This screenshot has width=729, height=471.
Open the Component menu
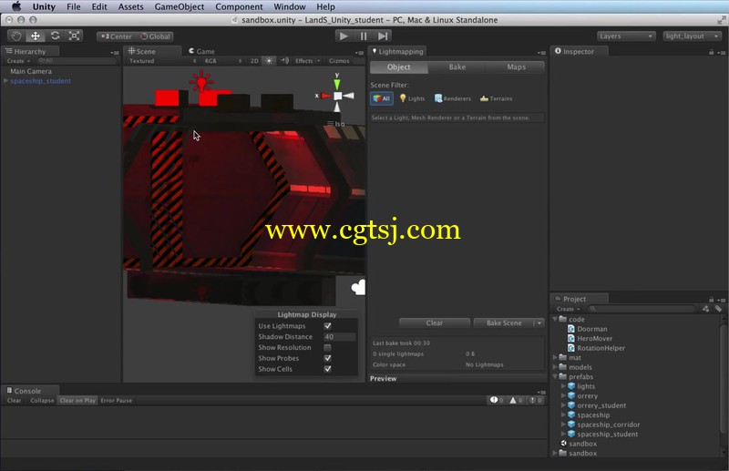(239, 6)
